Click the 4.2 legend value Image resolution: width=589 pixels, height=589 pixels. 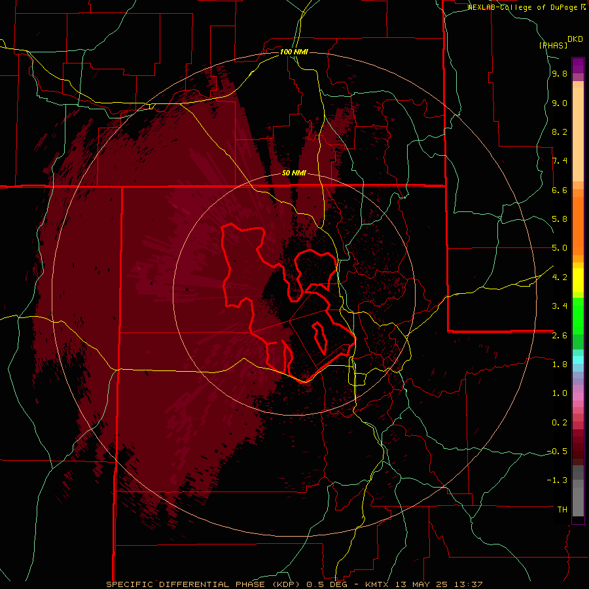click(x=560, y=277)
